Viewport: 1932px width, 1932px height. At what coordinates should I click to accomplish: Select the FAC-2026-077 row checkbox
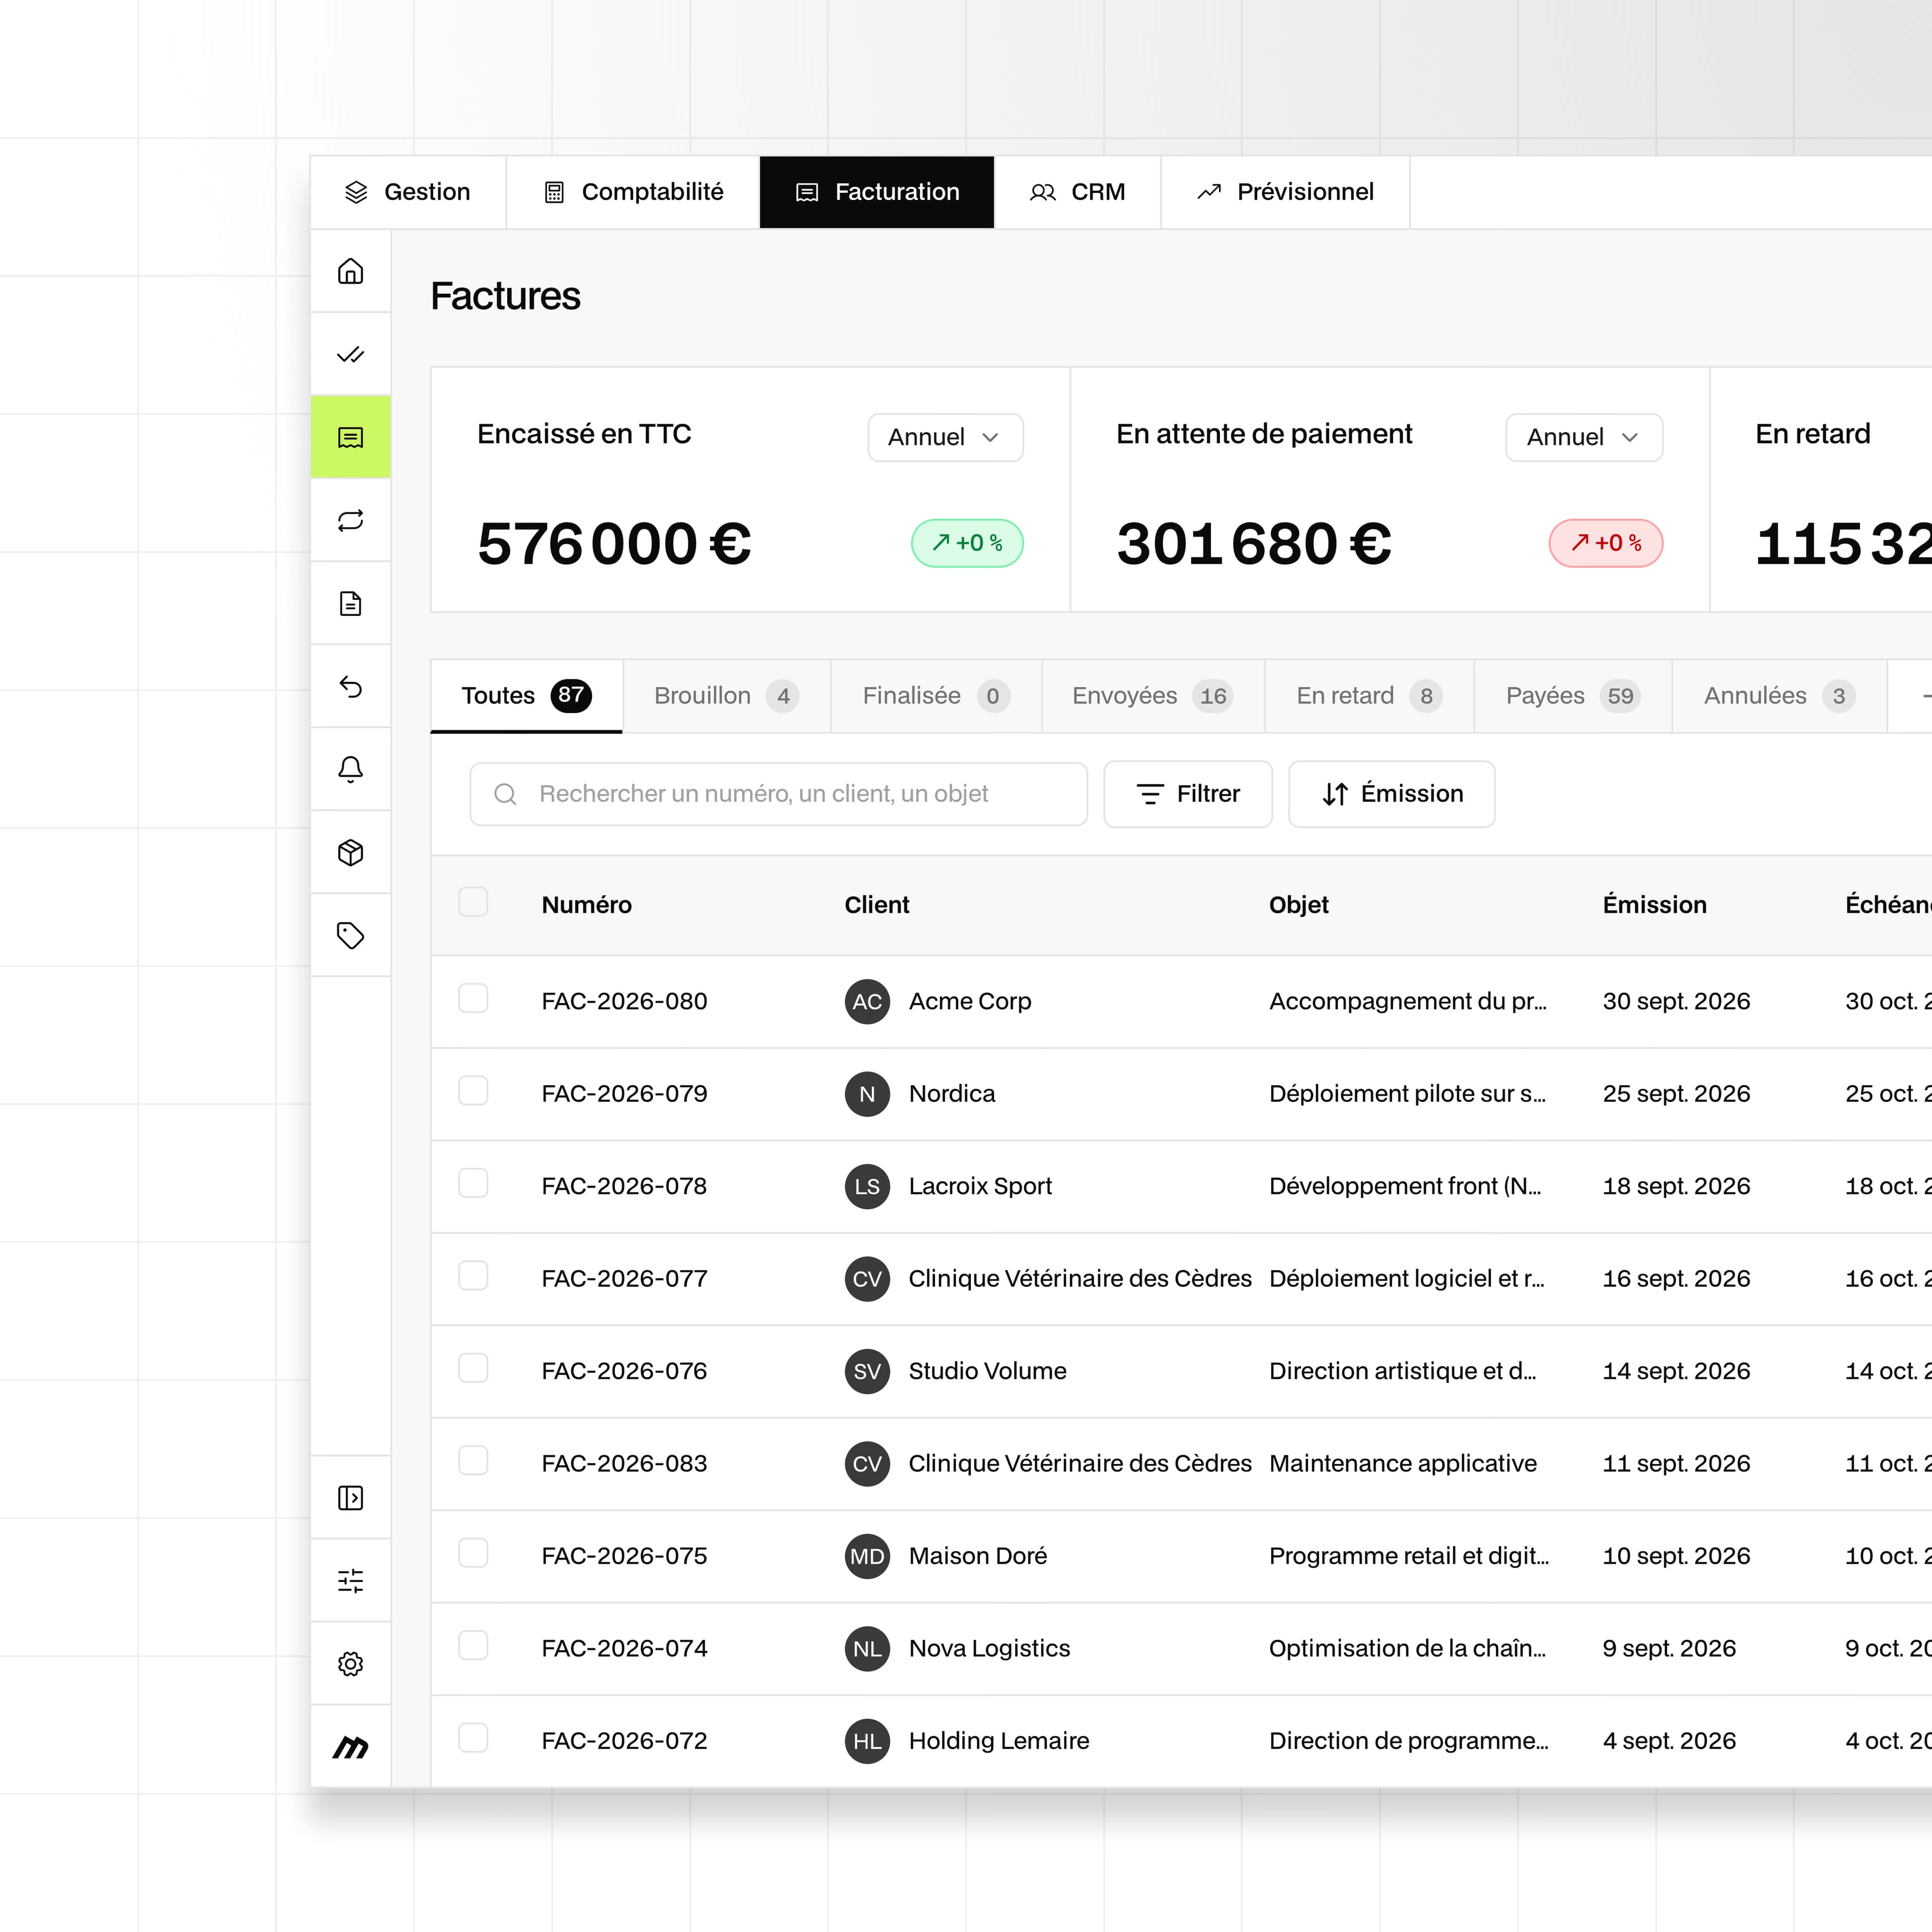[473, 1275]
